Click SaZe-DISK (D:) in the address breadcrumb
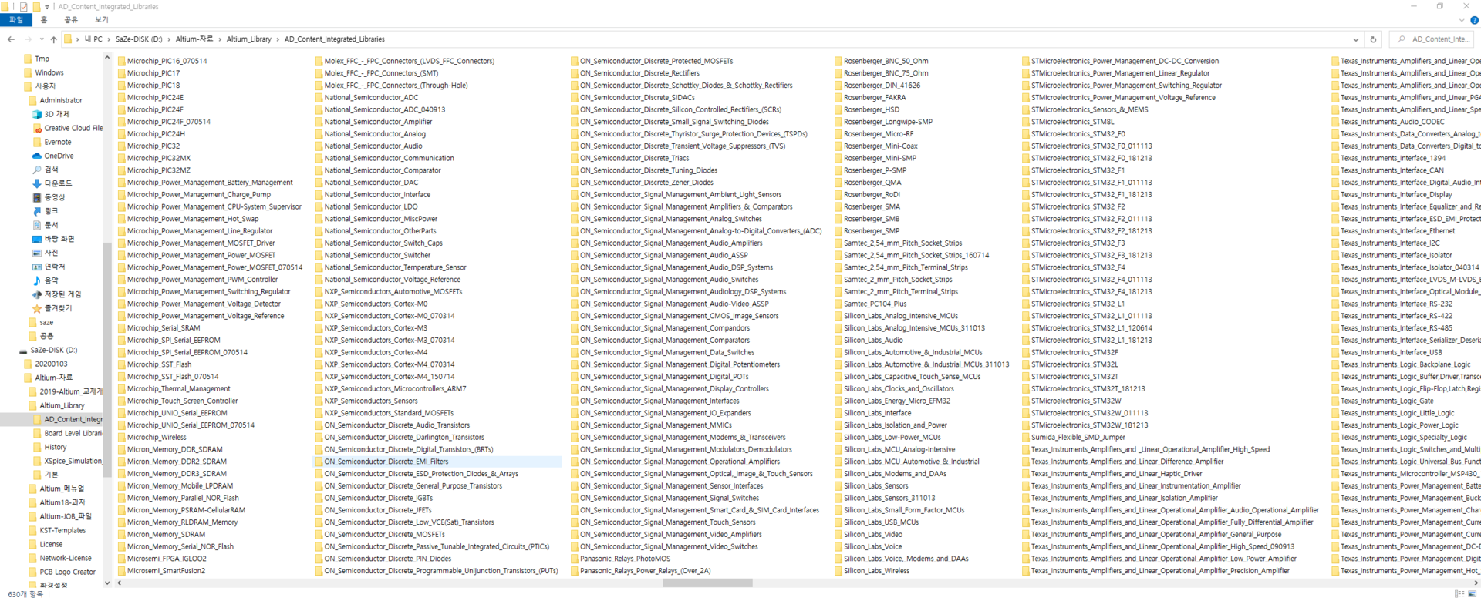Viewport: 1481px width, 601px height. click(x=139, y=39)
